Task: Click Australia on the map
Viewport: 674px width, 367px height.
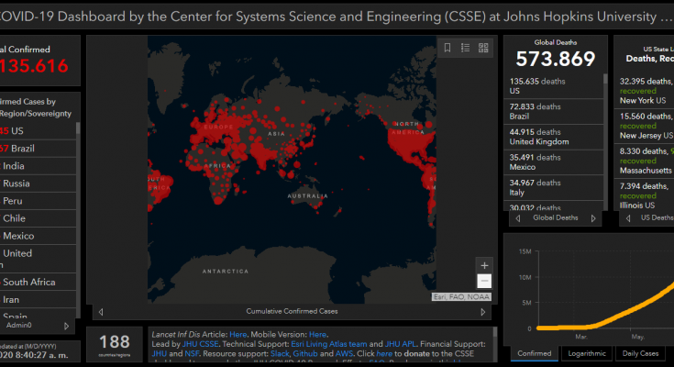Action: (x=307, y=195)
